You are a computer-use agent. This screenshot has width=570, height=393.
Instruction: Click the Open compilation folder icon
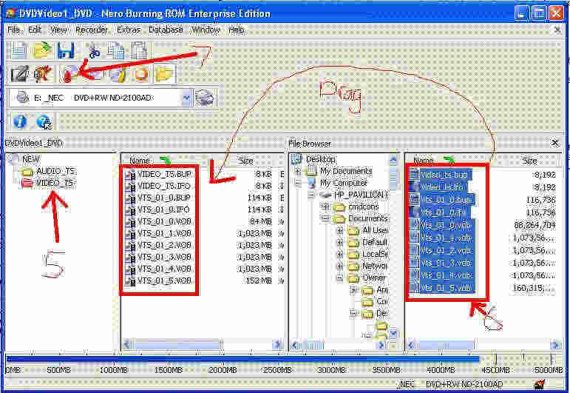(x=41, y=50)
